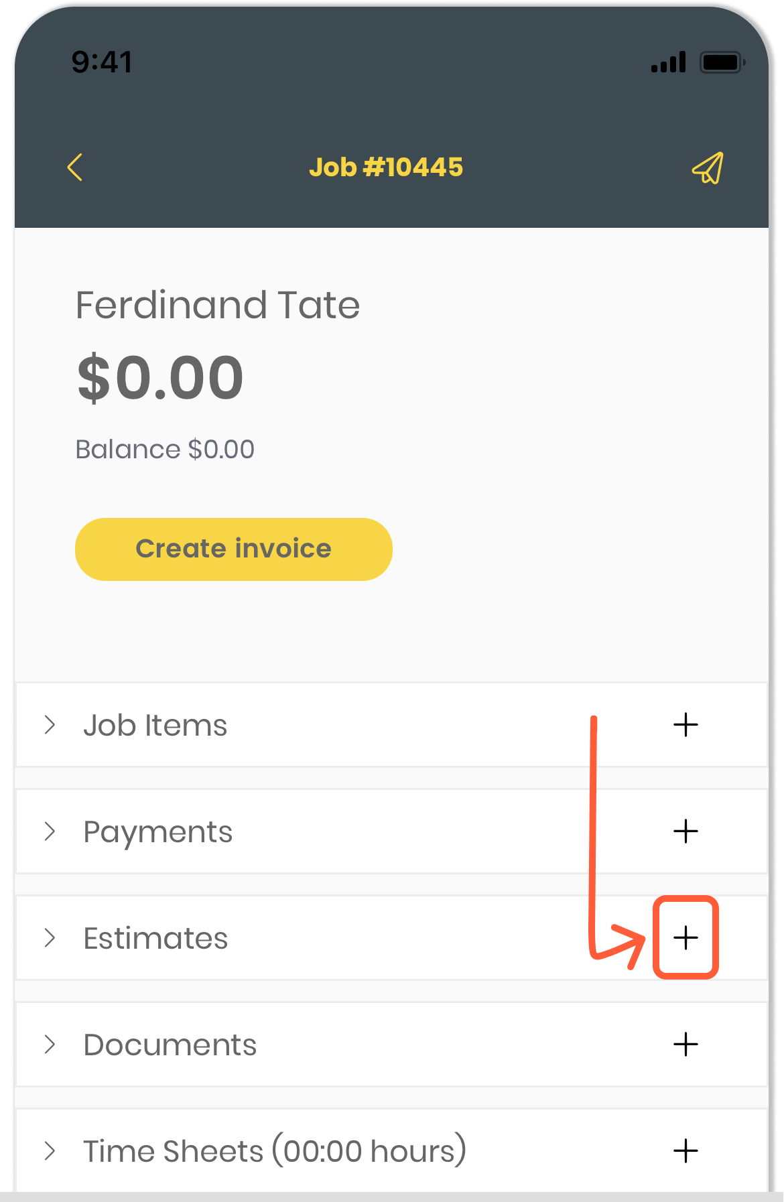This screenshot has width=784, height=1202.
Task: Open the Estimates section row
Action: pos(391,938)
